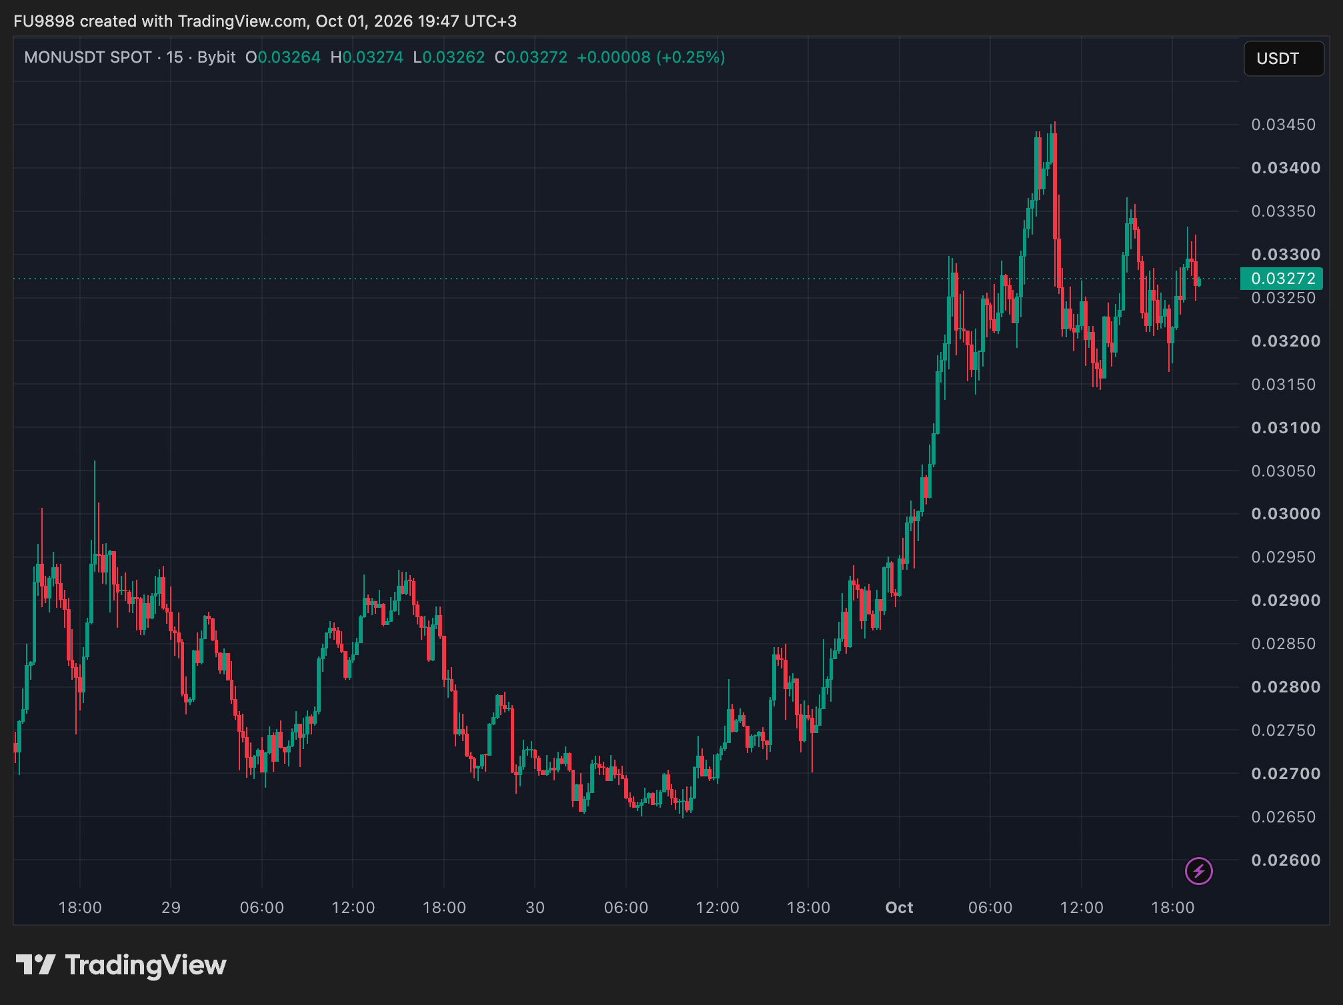Click the purple lightning bolt icon
This screenshot has width=1343, height=1005.
coord(1198,870)
